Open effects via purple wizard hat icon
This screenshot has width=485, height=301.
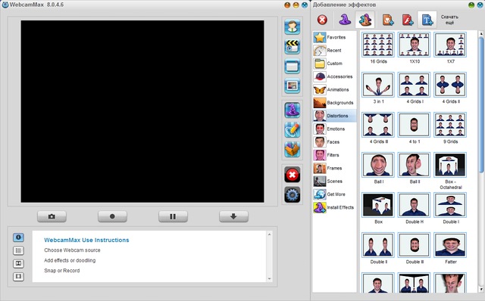292,110
